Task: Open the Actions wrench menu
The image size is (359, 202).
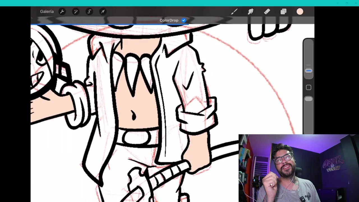Action: [62, 12]
